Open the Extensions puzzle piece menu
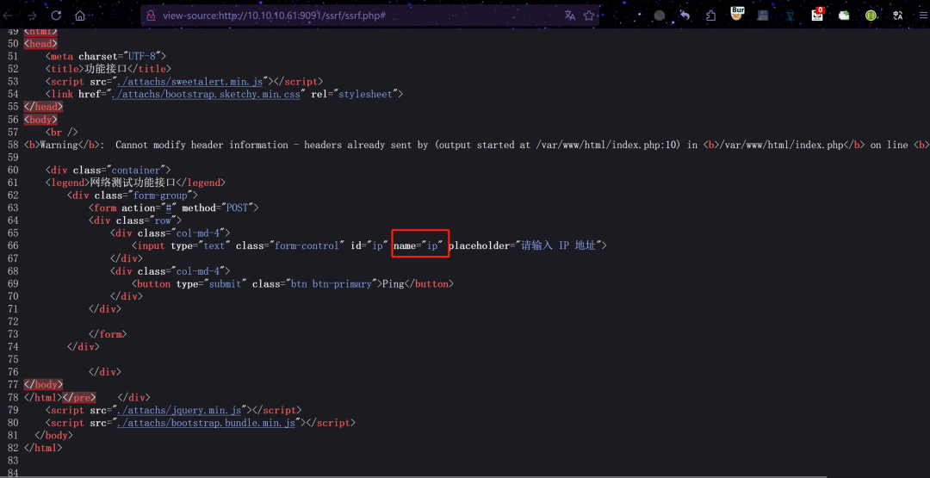Viewport: 930px width, 478px height. tap(710, 16)
